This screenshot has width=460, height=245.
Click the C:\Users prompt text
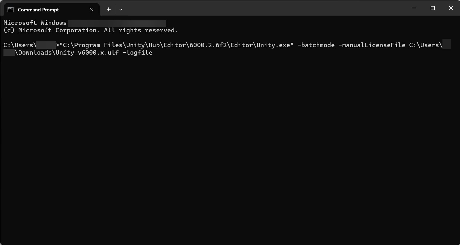(x=19, y=45)
